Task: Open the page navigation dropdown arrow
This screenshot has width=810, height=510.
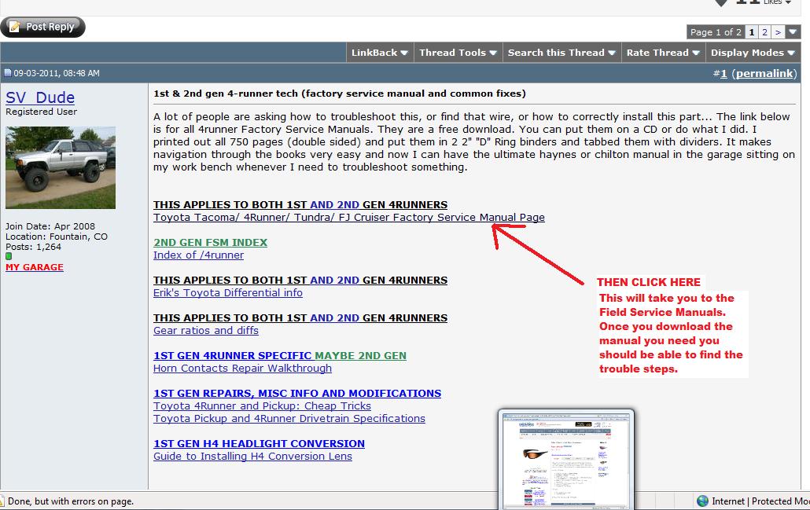Action: (793, 32)
